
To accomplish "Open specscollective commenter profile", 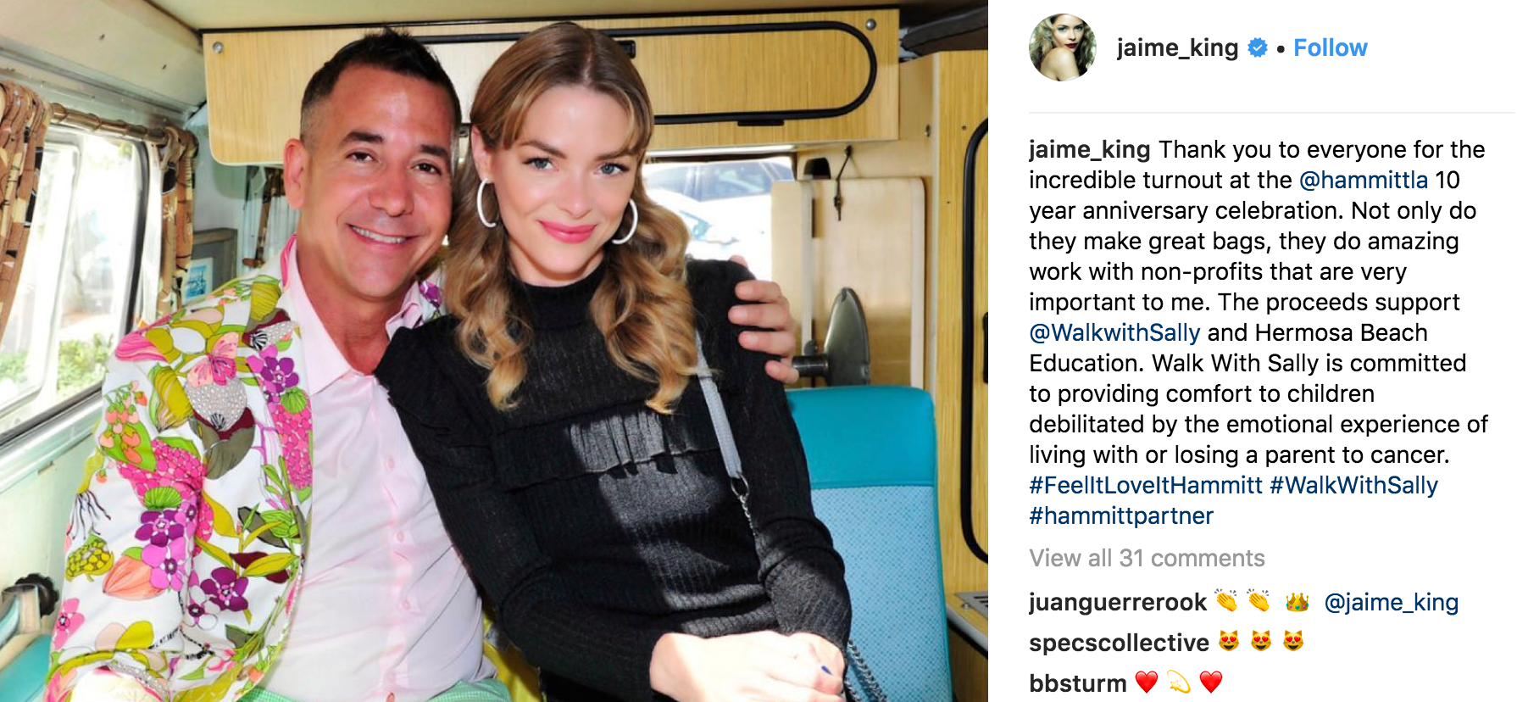I will coord(1119,643).
